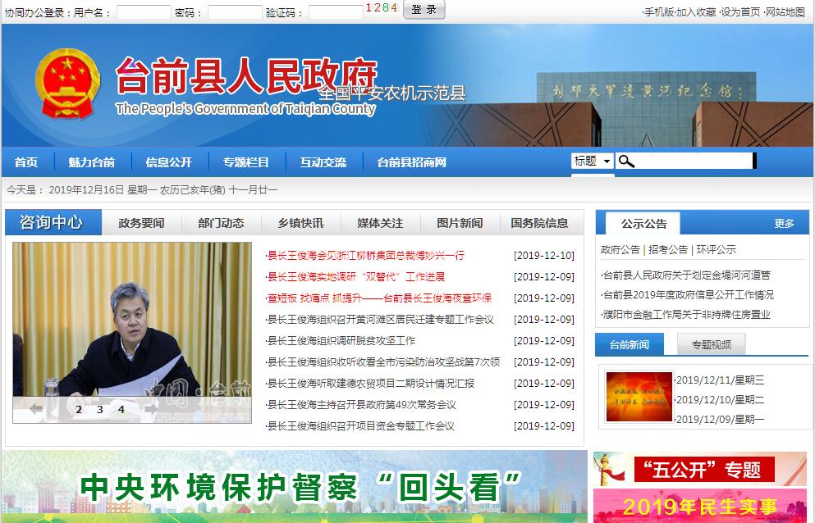Go to previous slide with left arrow
815x523 pixels.
click(x=36, y=409)
